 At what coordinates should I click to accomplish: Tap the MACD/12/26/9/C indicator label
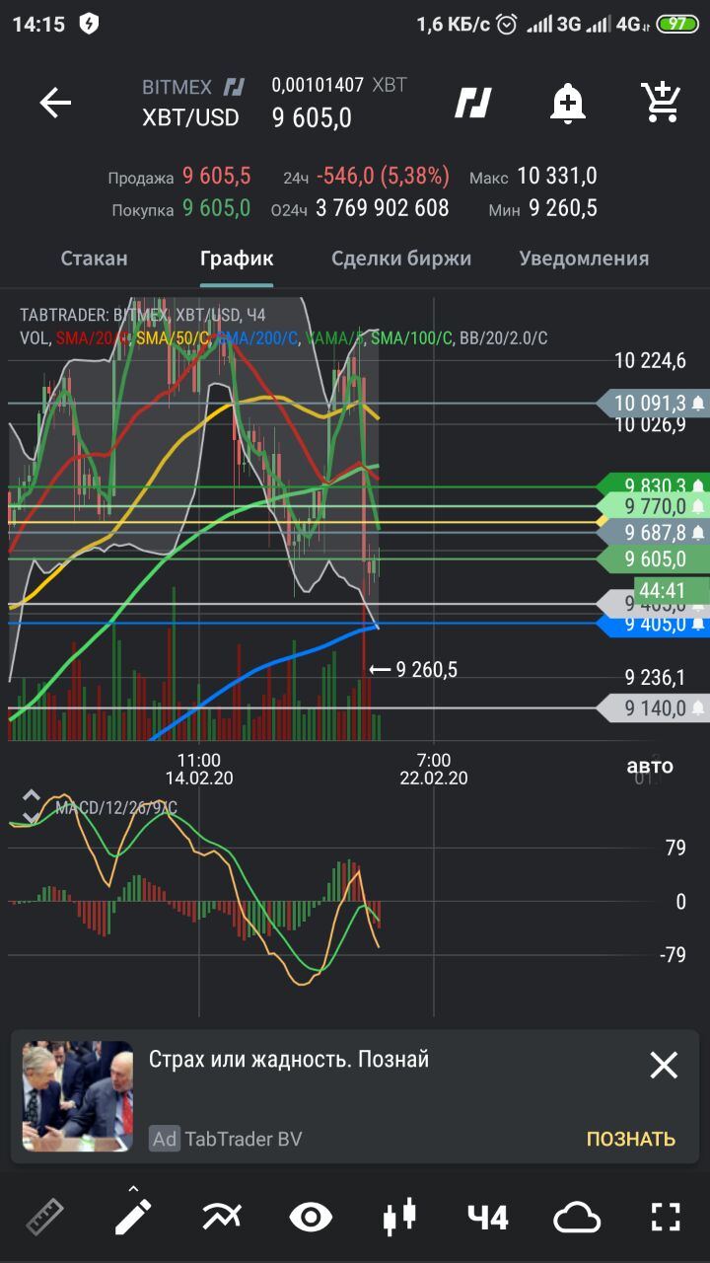116,808
